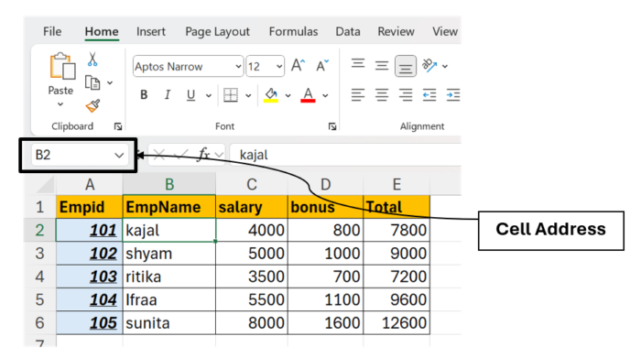Open the View tab
Image resolution: width=641 pixels, height=358 pixels.
coord(445,31)
